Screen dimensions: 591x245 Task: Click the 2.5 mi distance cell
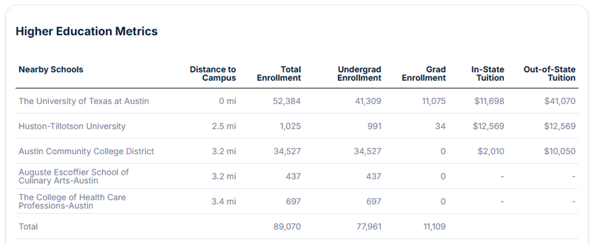(224, 126)
